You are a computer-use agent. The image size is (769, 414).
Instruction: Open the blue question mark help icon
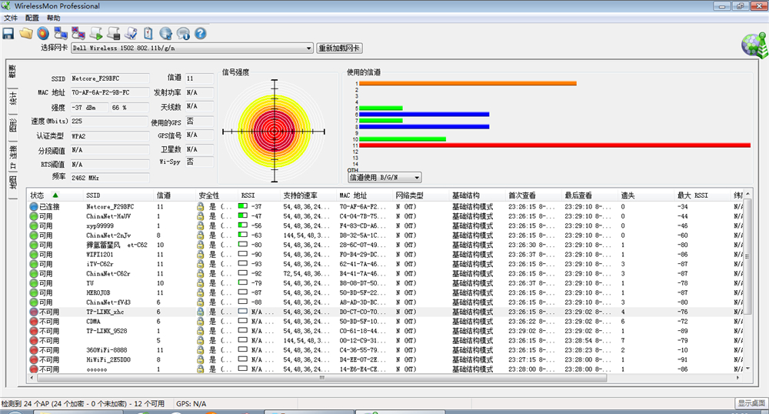(x=201, y=33)
